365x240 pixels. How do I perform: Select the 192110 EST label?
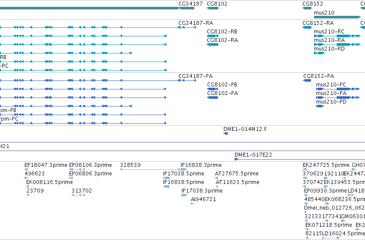pos(334,174)
